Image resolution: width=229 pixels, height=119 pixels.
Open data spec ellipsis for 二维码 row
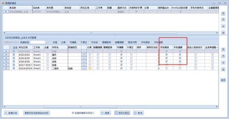(84, 68)
